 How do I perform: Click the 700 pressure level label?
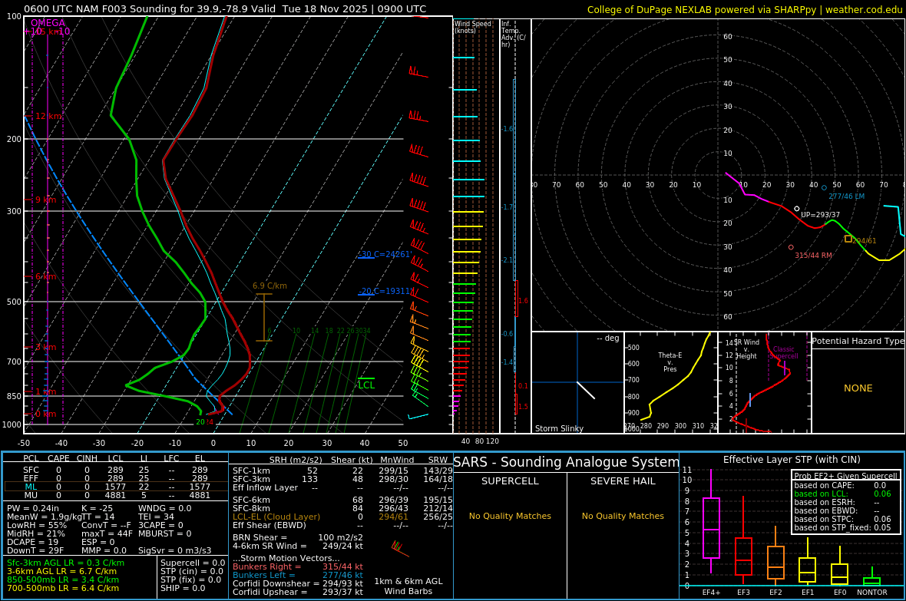coord(14,362)
